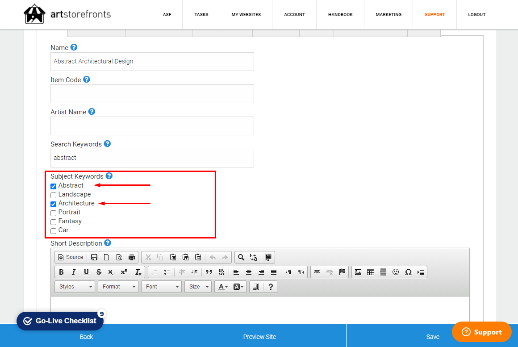Insert a numbered list
The height and width of the screenshot is (347, 518).
[x=155, y=272]
